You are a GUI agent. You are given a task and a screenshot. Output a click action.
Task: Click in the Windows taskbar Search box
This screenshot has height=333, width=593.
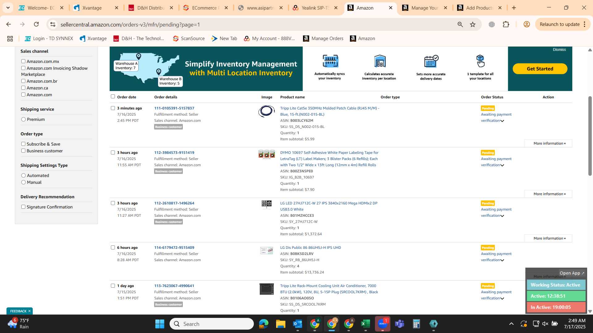[x=212, y=324]
